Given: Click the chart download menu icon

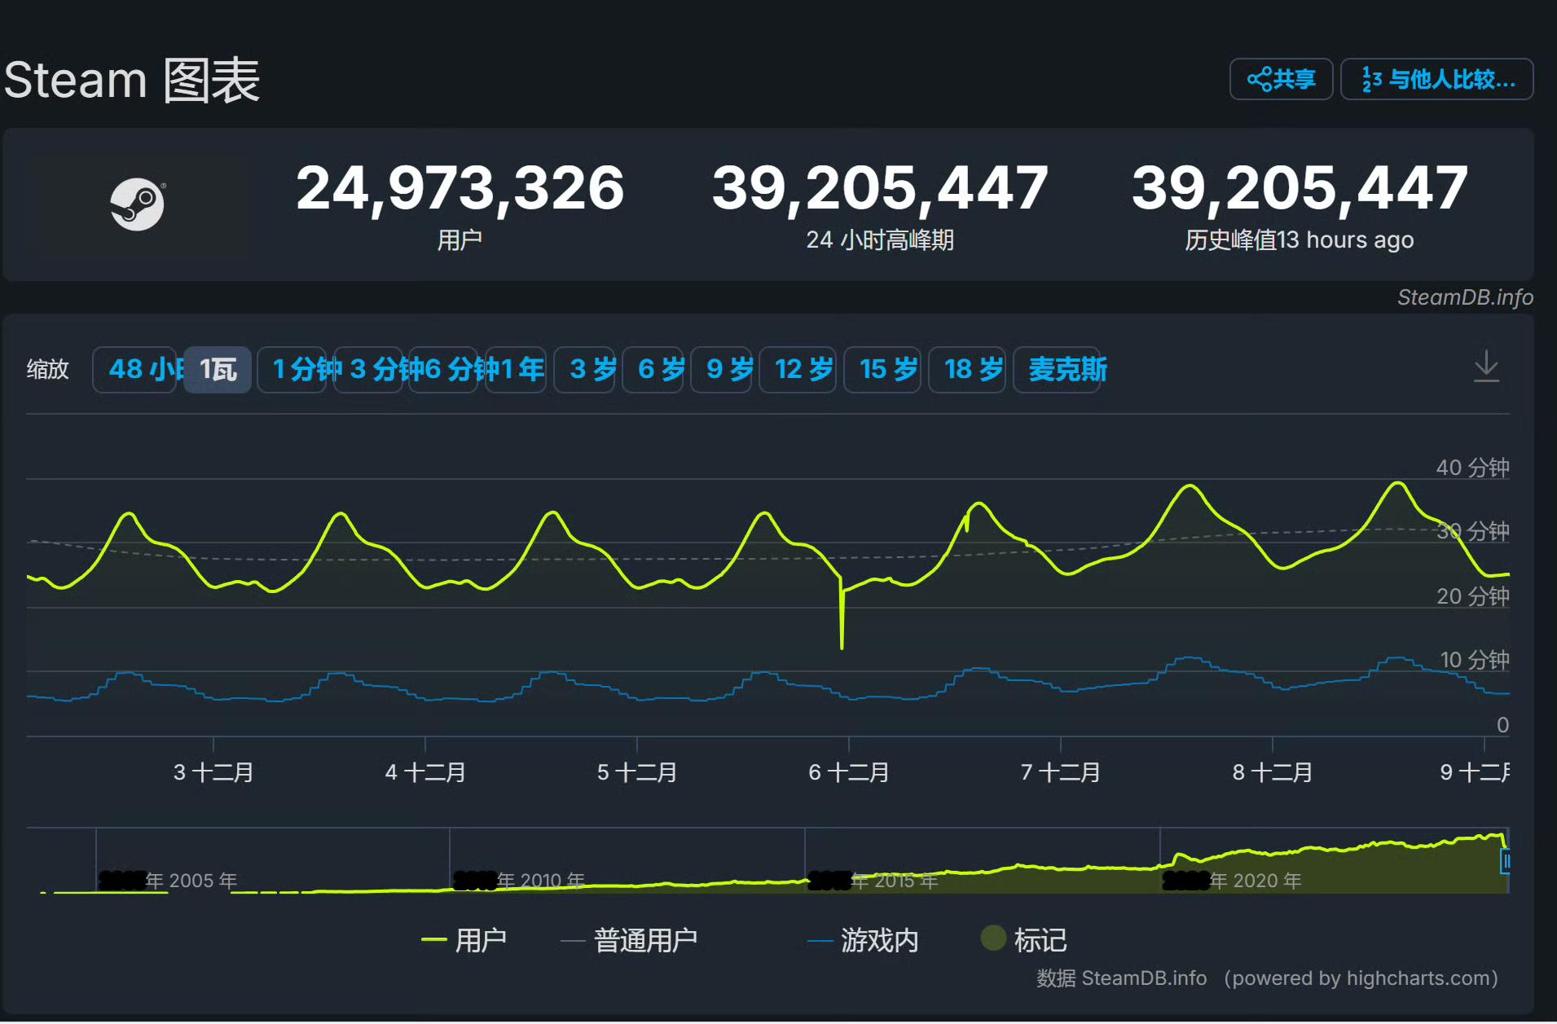Looking at the screenshot, I should tap(1486, 367).
